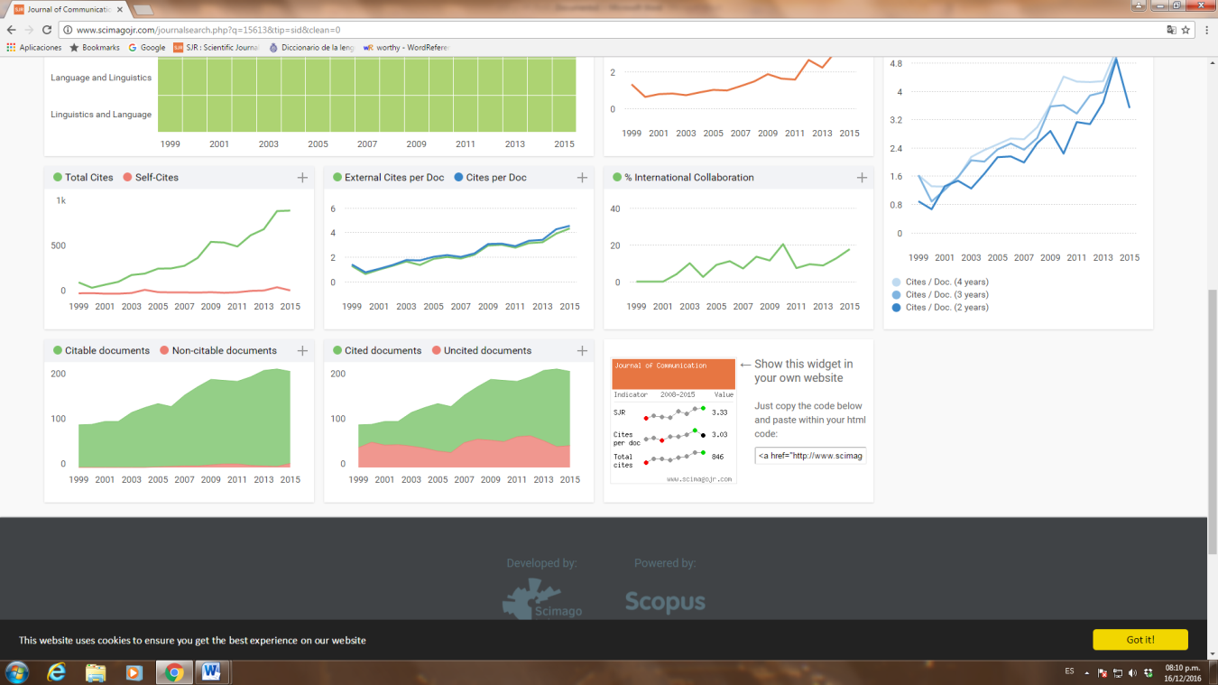Open the Chrome three-dot menu

1205,30
